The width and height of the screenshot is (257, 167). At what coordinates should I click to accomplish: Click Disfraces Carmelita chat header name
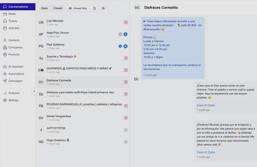coord(161,7)
